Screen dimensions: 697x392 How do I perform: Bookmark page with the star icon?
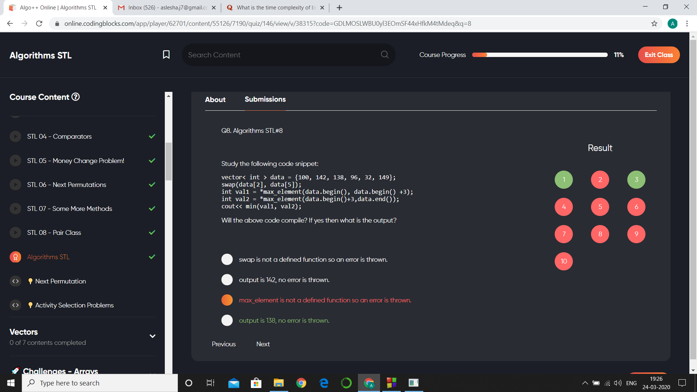[x=654, y=24]
